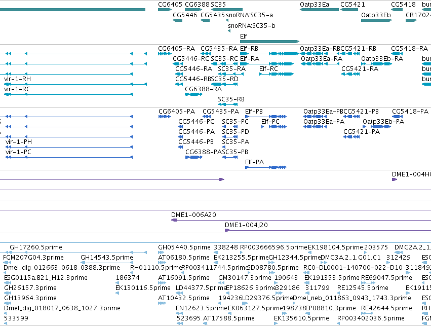The width and height of the screenshot is (431, 326).
Task: Click EST AT16091.5prime
Action: [x=184, y=278]
